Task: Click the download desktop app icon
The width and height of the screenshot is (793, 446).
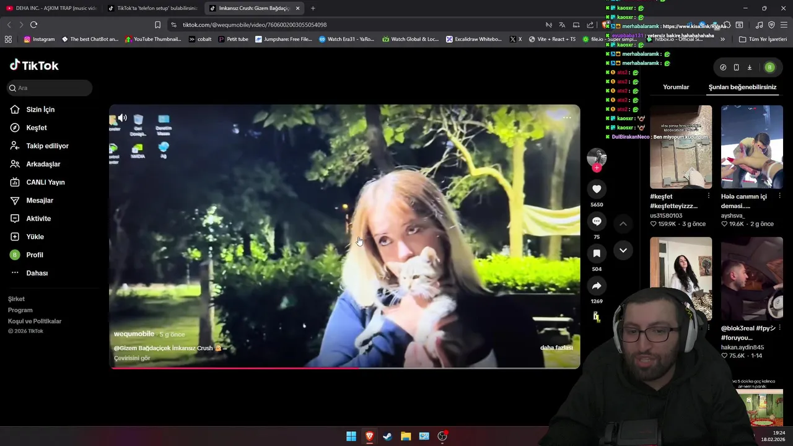Action: tap(749, 68)
